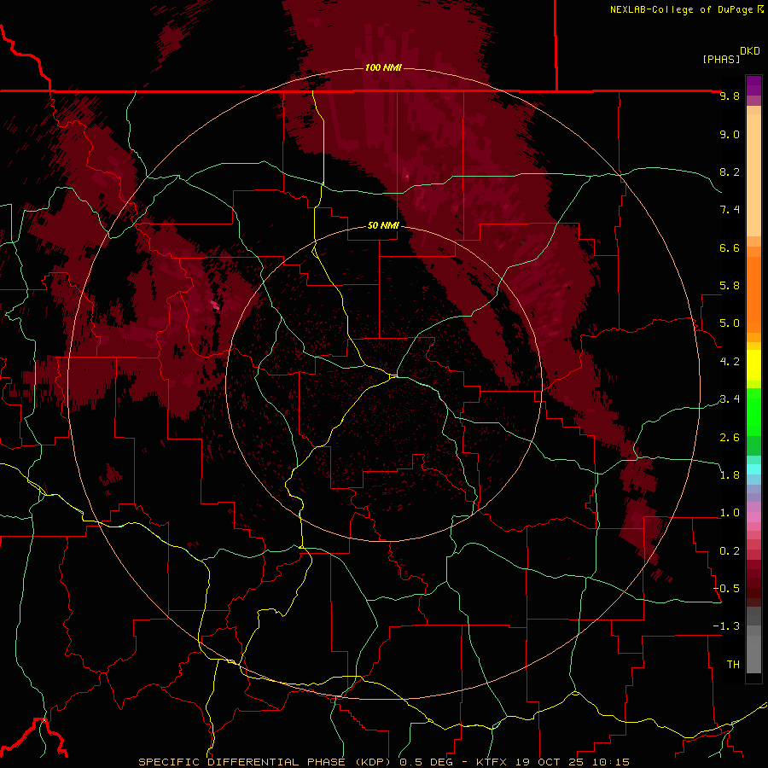Pick the cyan color bar segment
The width and height of the screenshot is (768, 768).
tap(753, 469)
